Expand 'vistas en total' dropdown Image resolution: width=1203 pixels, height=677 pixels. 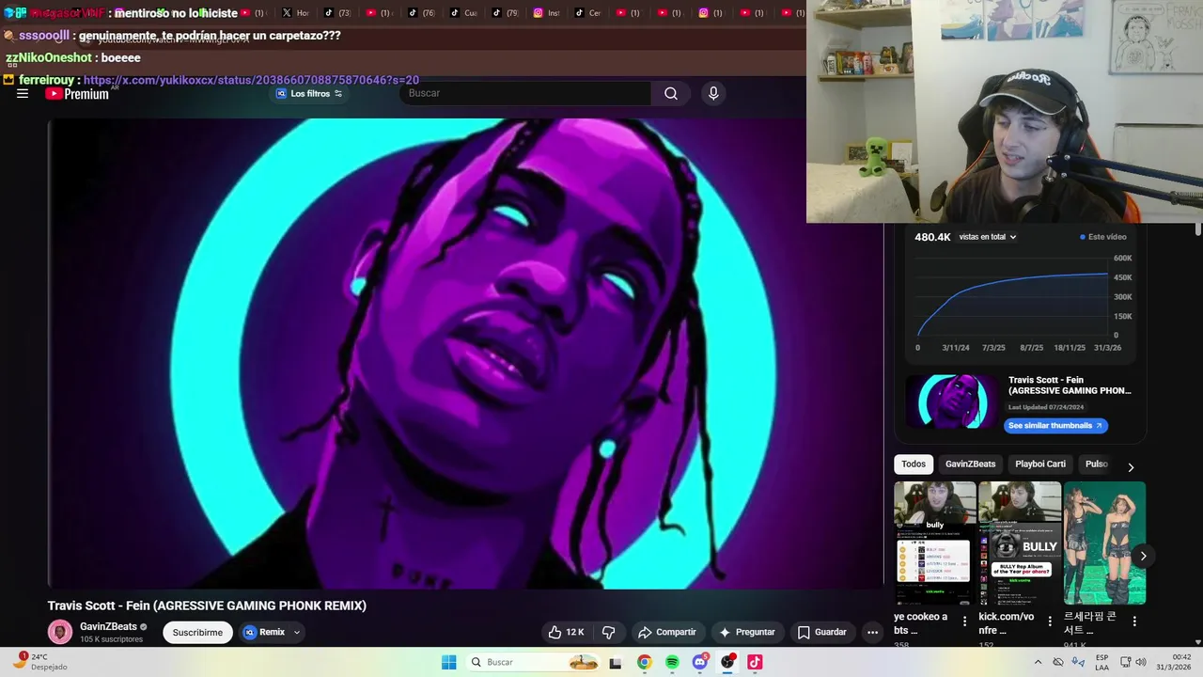click(988, 237)
